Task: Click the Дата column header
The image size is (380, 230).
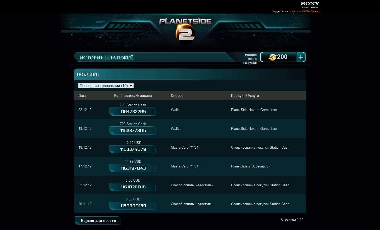Action: (x=82, y=96)
